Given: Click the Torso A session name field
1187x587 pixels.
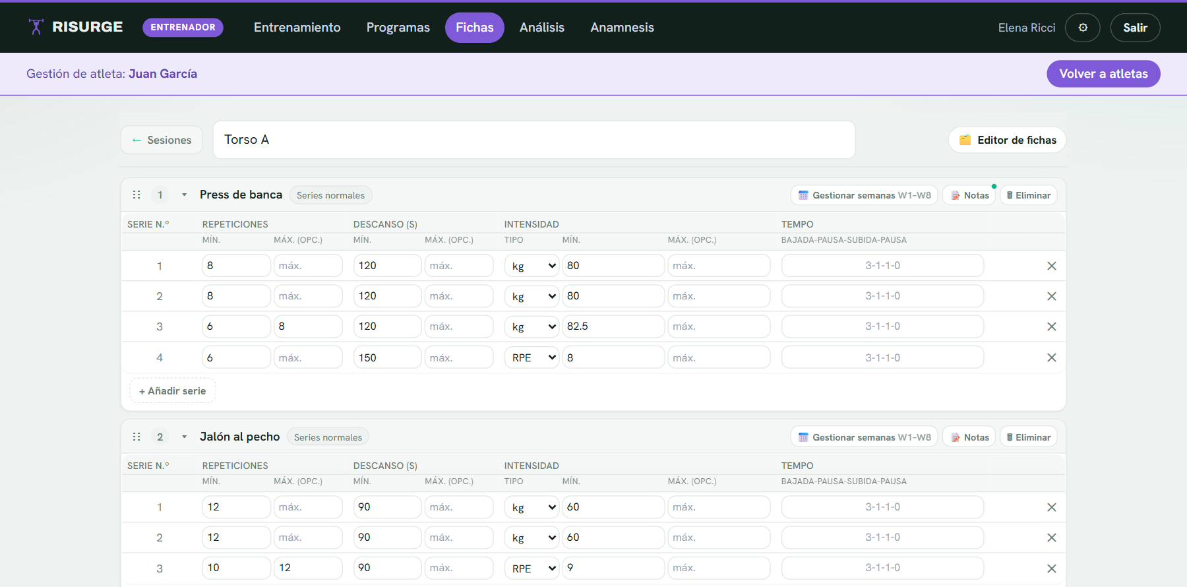Looking at the screenshot, I should [534, 140].
